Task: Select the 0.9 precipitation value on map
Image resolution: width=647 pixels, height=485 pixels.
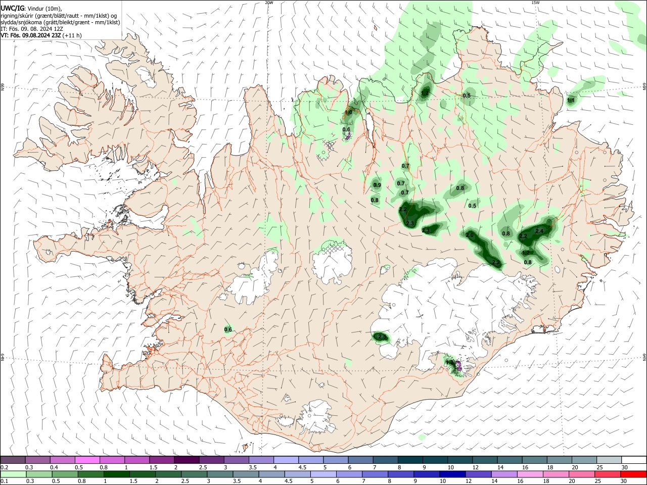Action: pyautogui.click(x=377, y=185)
